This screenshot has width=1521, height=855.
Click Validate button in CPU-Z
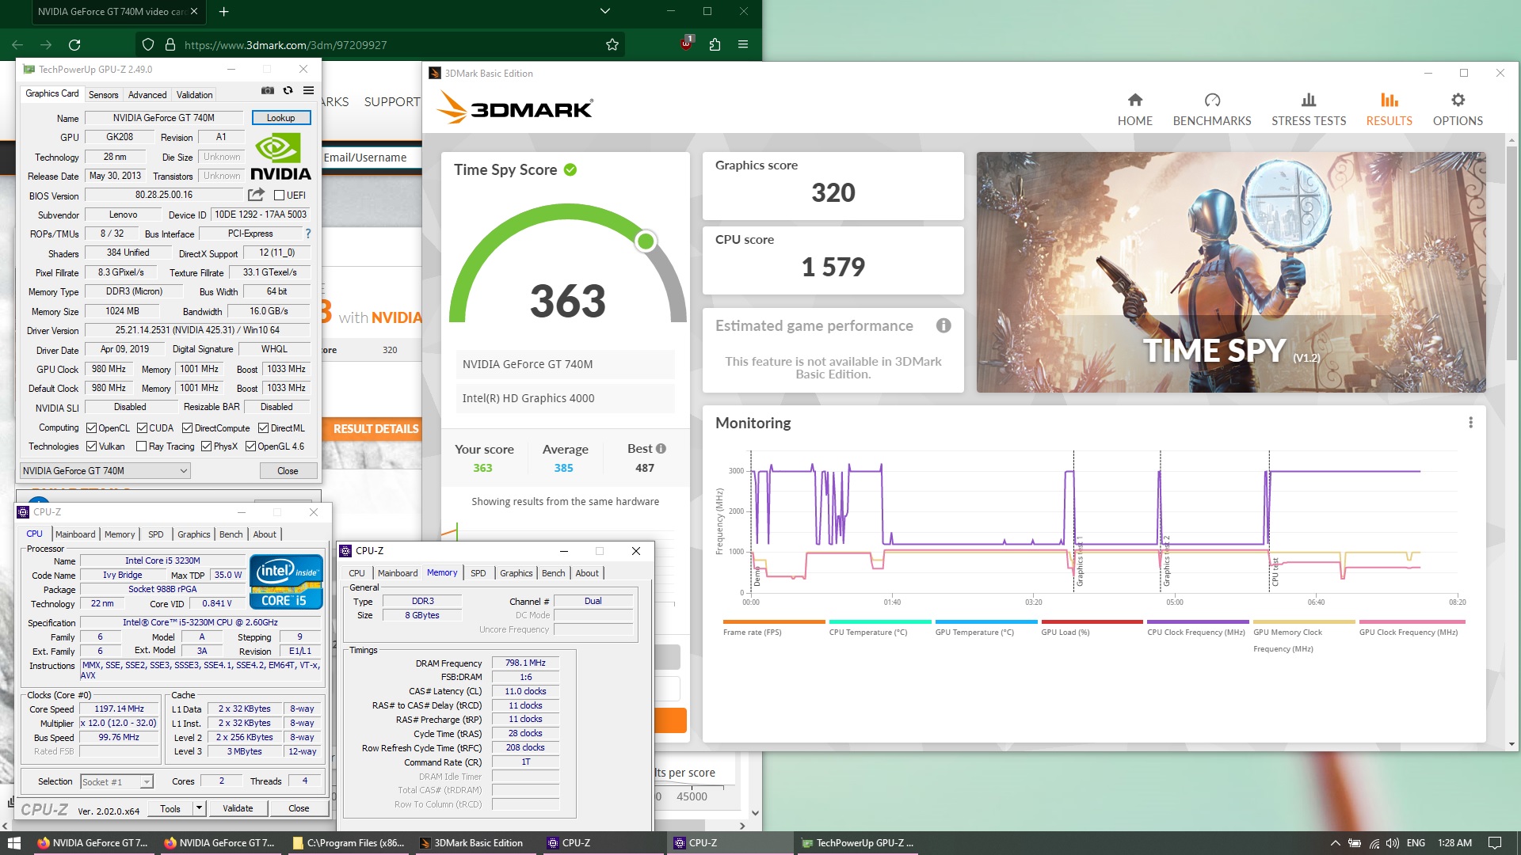pyautogui.click(x=238, y=808)
